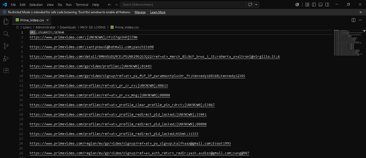Click the atv_pa_signup URL on line 24
Screen dimensions: 366x158
coord(130,143)
